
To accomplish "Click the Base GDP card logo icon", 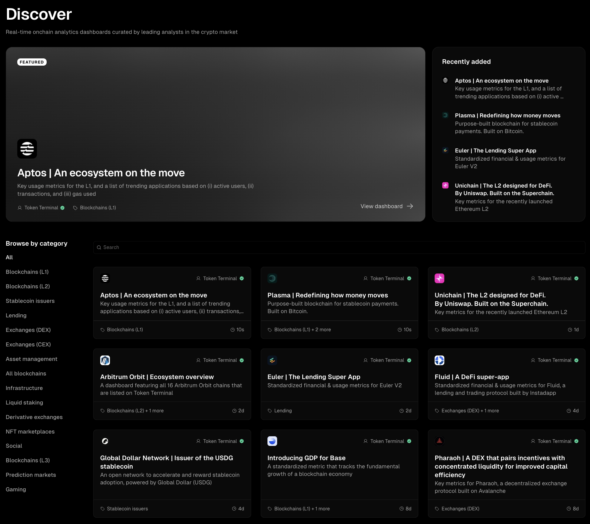I will tap(272, 441).
